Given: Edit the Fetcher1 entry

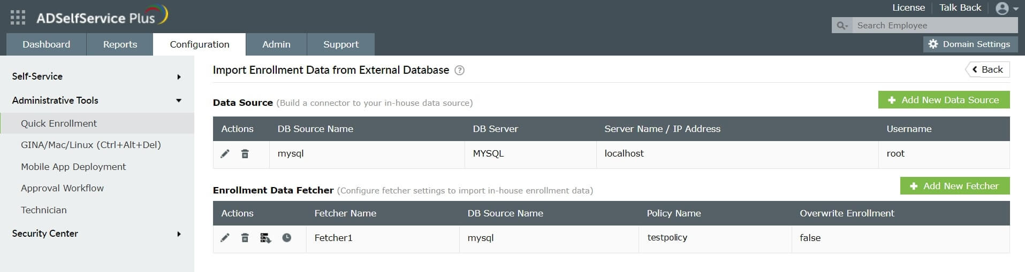Looking at the screenshot, I should pos(225,238).
